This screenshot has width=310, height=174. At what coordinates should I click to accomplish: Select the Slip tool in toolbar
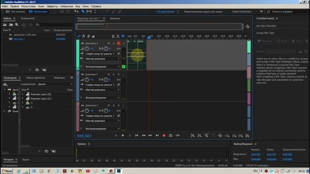pos(89,12)
